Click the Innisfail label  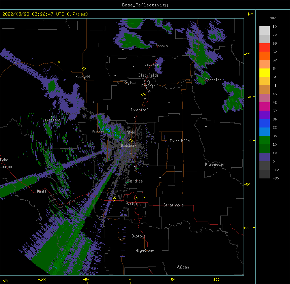pyautogui.click(x=140, y=110)
